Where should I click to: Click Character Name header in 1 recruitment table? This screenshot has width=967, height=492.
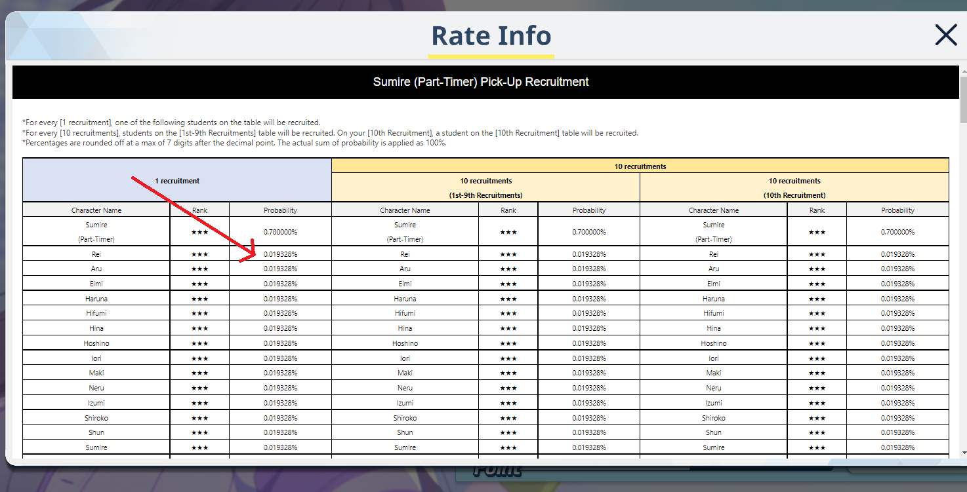(96, 210)
